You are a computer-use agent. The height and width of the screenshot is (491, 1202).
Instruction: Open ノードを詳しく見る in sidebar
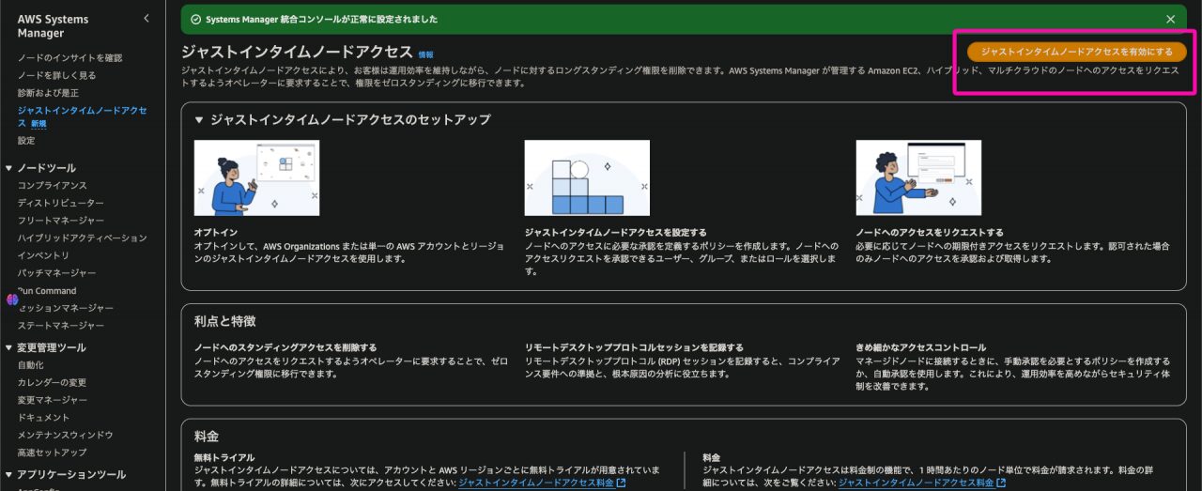(56, 75)
